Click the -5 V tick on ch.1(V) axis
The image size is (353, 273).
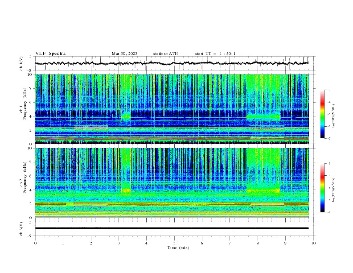point(30,70)
